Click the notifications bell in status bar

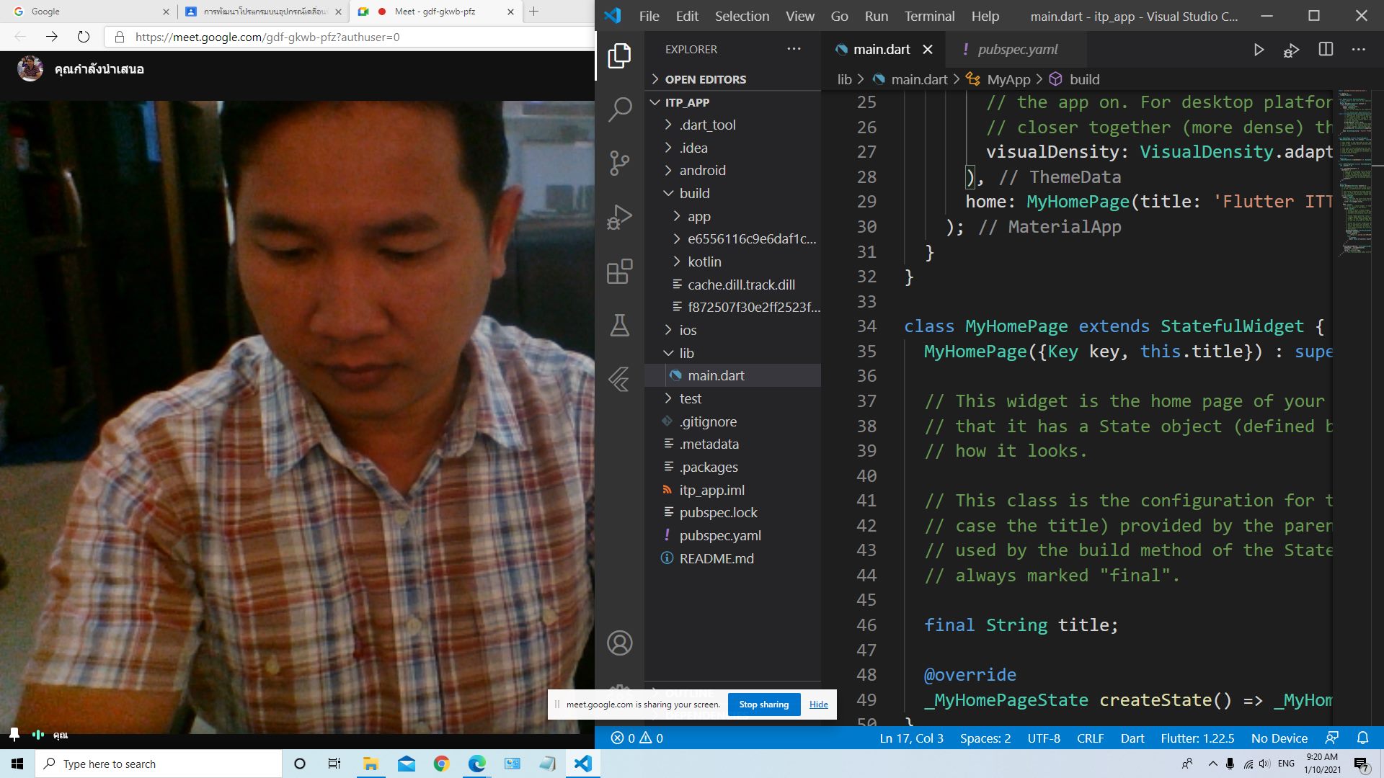[1362, 738]
